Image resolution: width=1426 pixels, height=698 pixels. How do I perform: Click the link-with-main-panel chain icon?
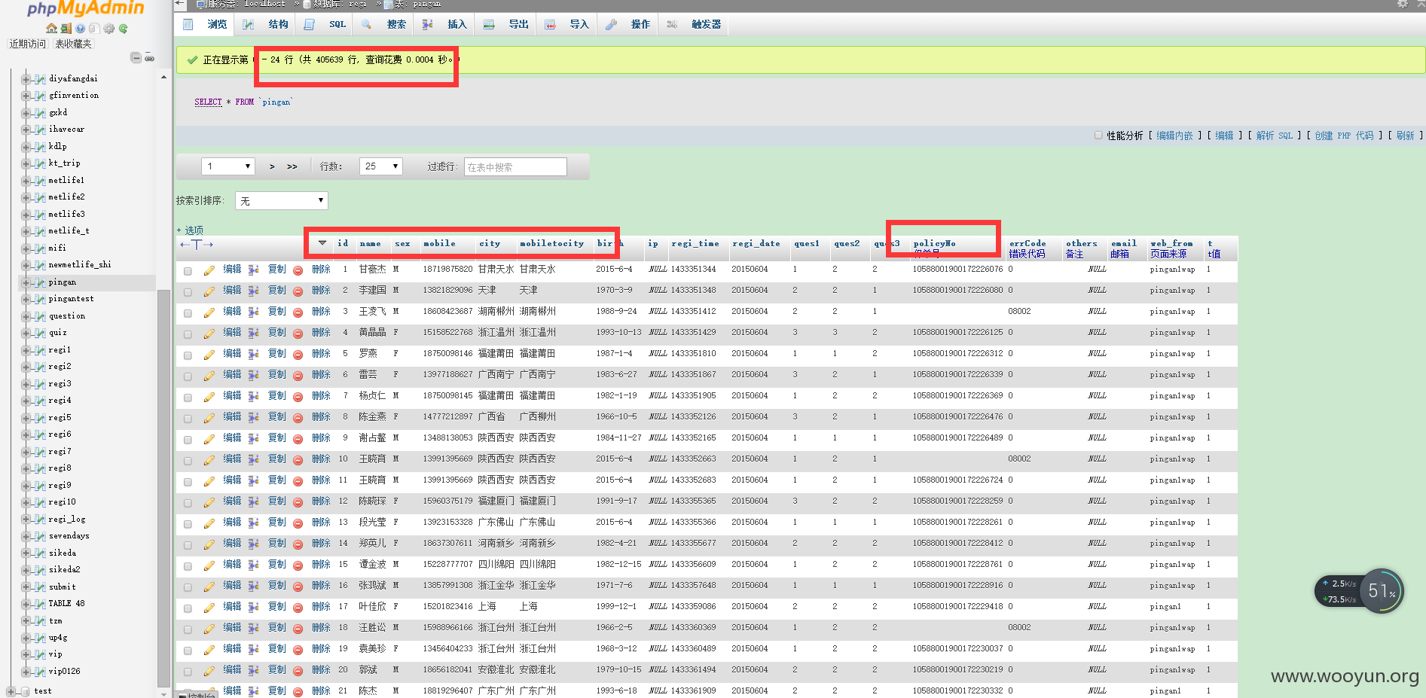(x=150, y=58)
